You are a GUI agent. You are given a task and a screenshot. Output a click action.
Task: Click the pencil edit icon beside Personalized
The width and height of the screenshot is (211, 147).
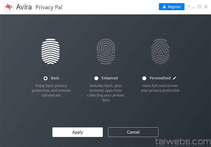175,78
